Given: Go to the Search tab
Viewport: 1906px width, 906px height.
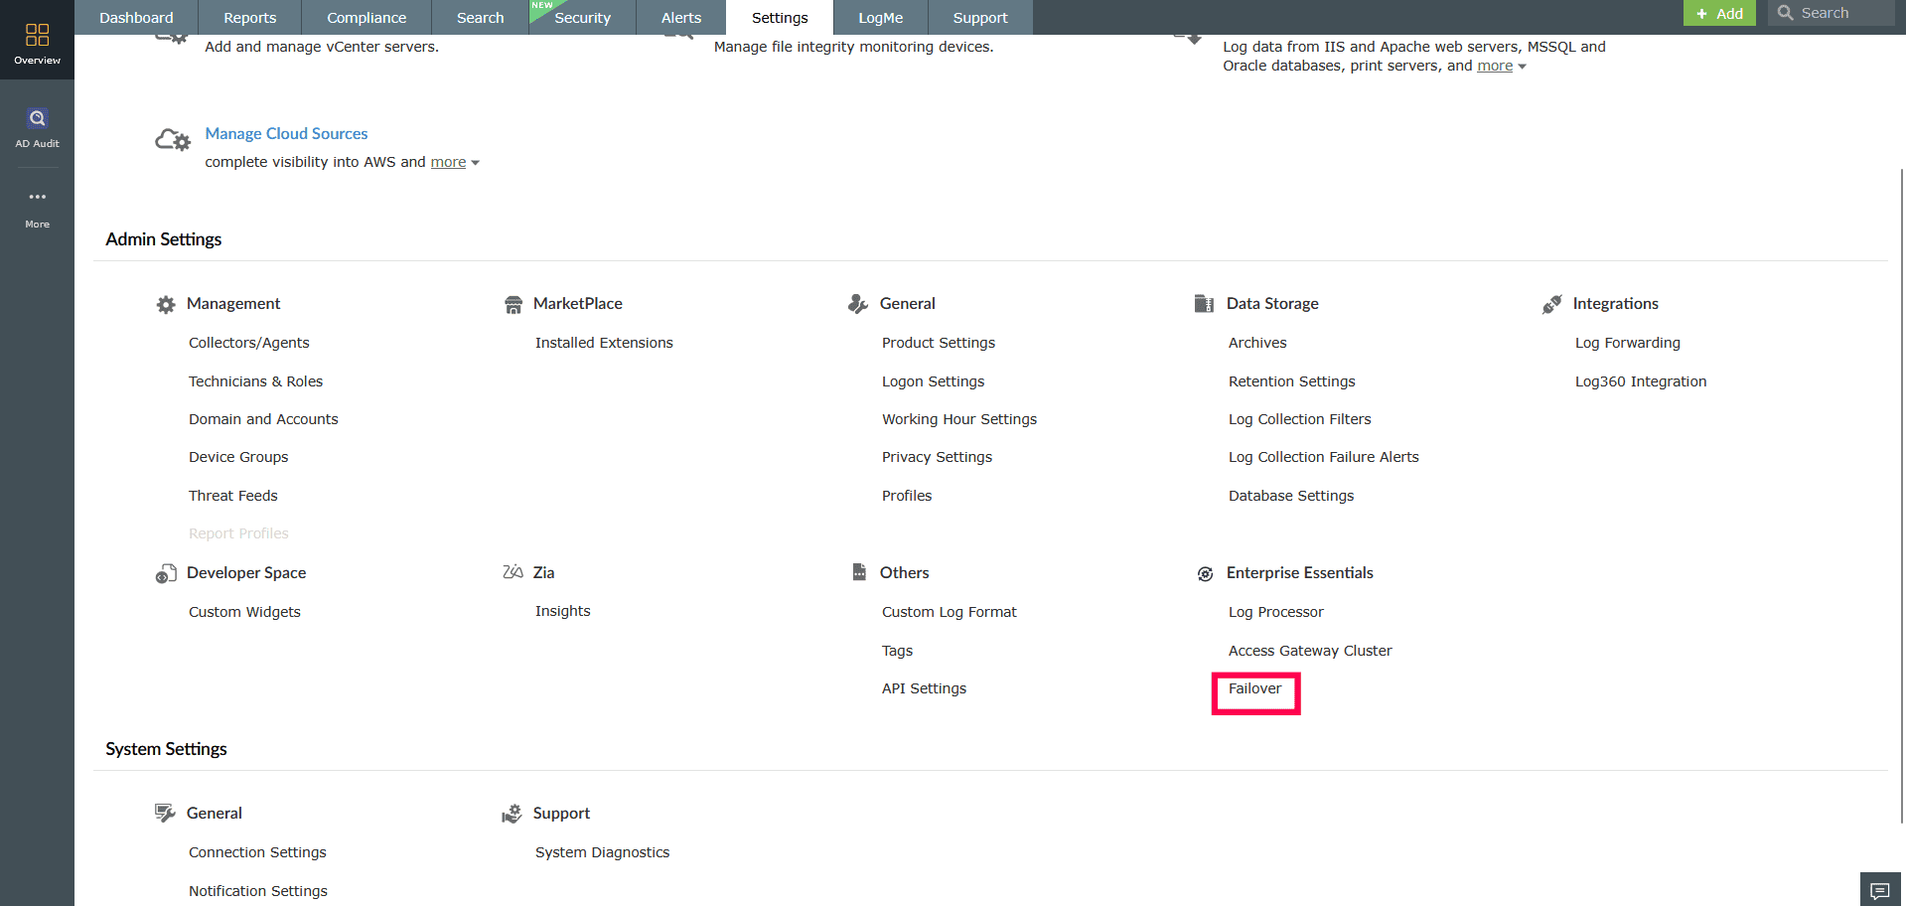Looking at the screenshot, I should pos(481,18).
